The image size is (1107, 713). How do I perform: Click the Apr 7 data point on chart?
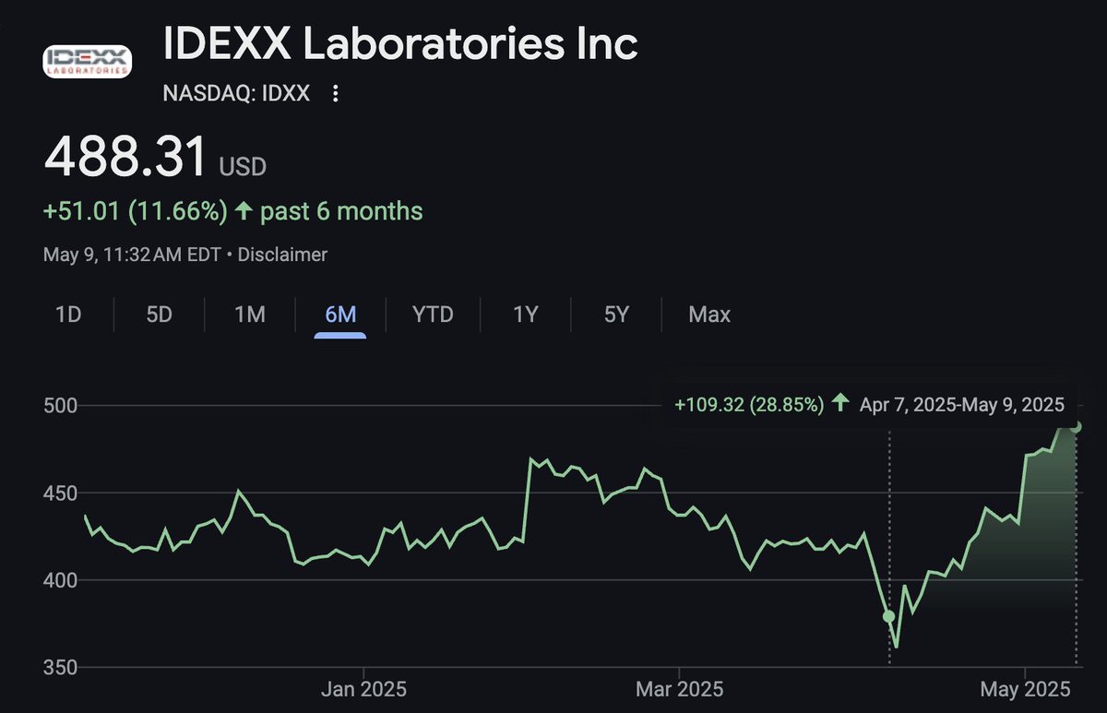[x=889, y=616]
